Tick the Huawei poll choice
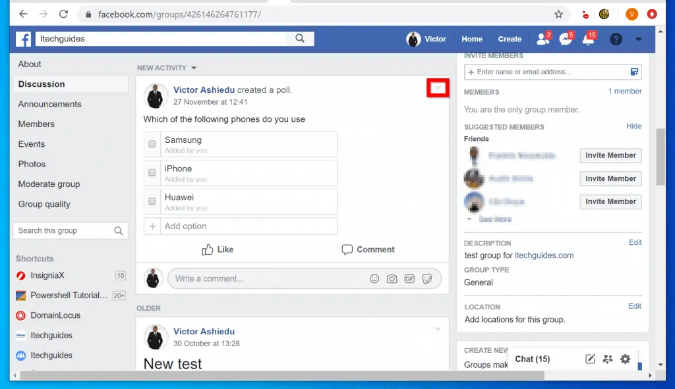 tap(152, 201)
